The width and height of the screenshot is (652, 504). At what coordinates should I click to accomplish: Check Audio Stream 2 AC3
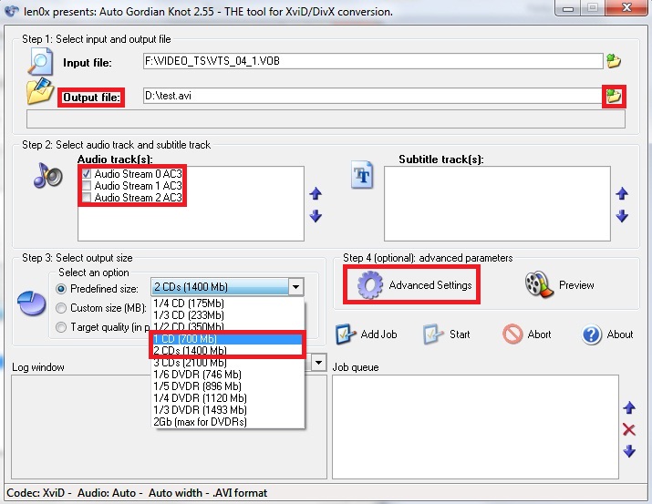pyautogui.click(x=87, y=198)
